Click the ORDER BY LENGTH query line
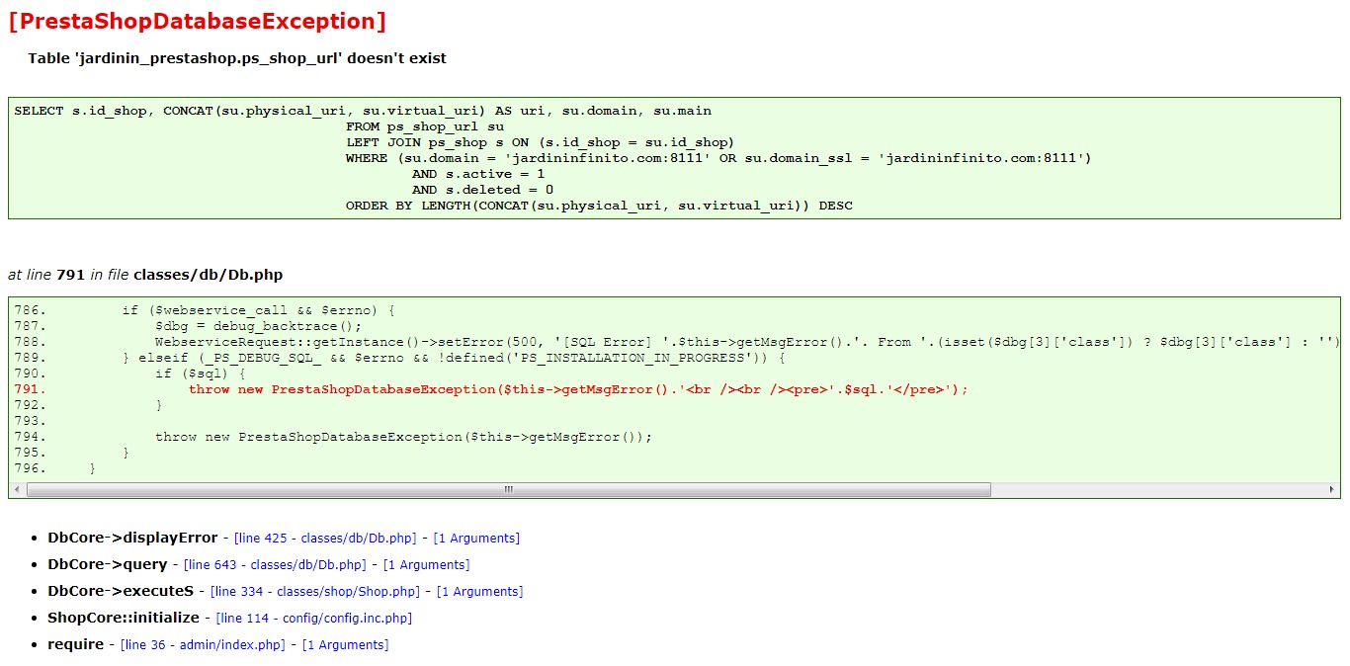The image size is (1350, 666). click(x=599, y=206)
